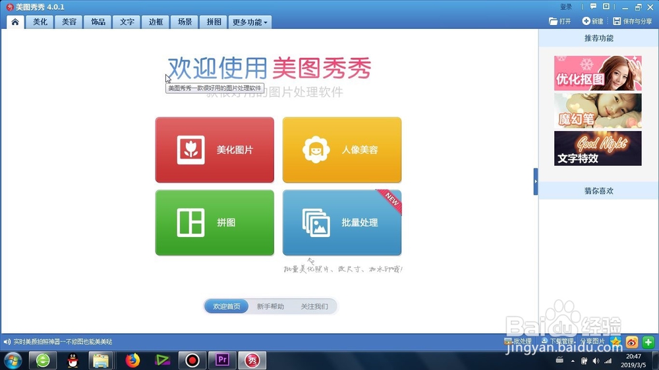Open File Explorer in taskbar
The height and width of the screenshot is (370, 659).
pyautogui.click(x=101, y=360)
